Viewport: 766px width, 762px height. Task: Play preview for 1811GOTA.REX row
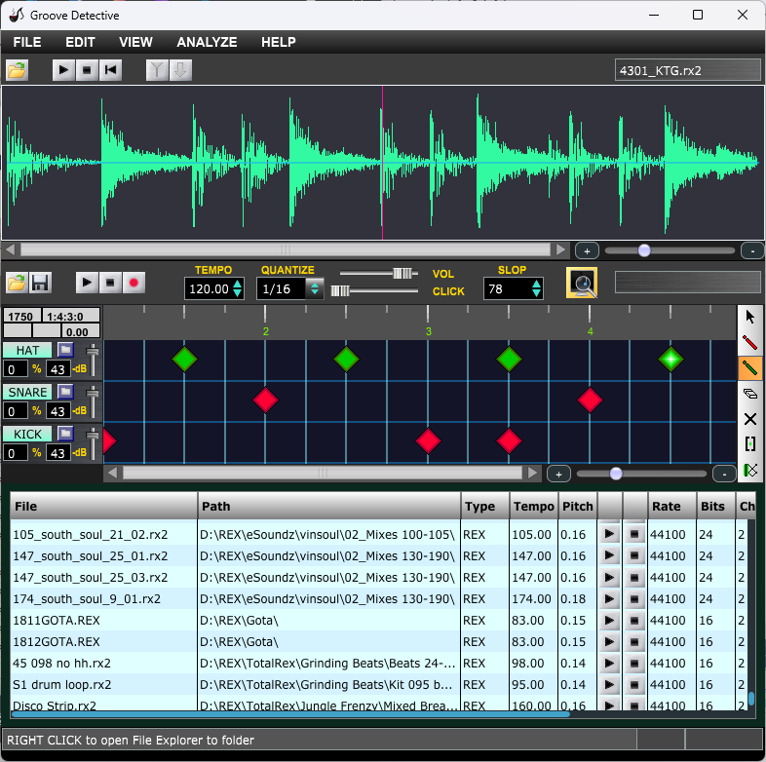tap(609, 621)
